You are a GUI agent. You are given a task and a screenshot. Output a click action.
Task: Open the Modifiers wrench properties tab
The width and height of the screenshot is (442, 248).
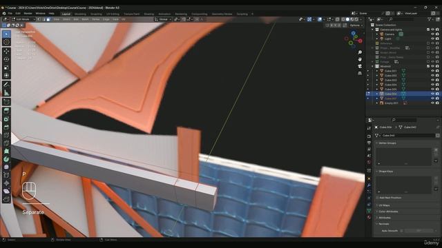point(369,185)
